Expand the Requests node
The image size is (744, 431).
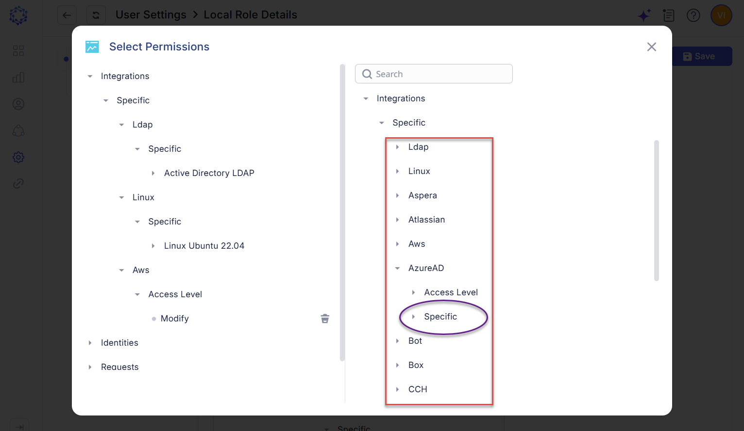[x=90, y=367]
